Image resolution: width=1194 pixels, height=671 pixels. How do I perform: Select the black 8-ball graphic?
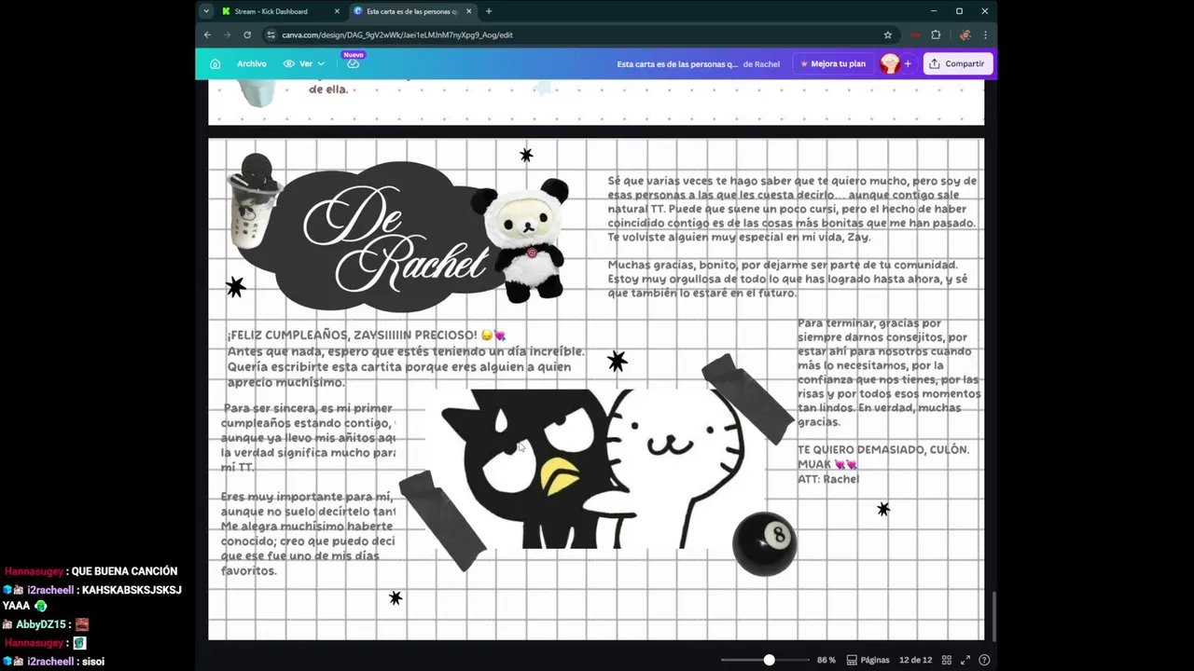coord(764,543)
